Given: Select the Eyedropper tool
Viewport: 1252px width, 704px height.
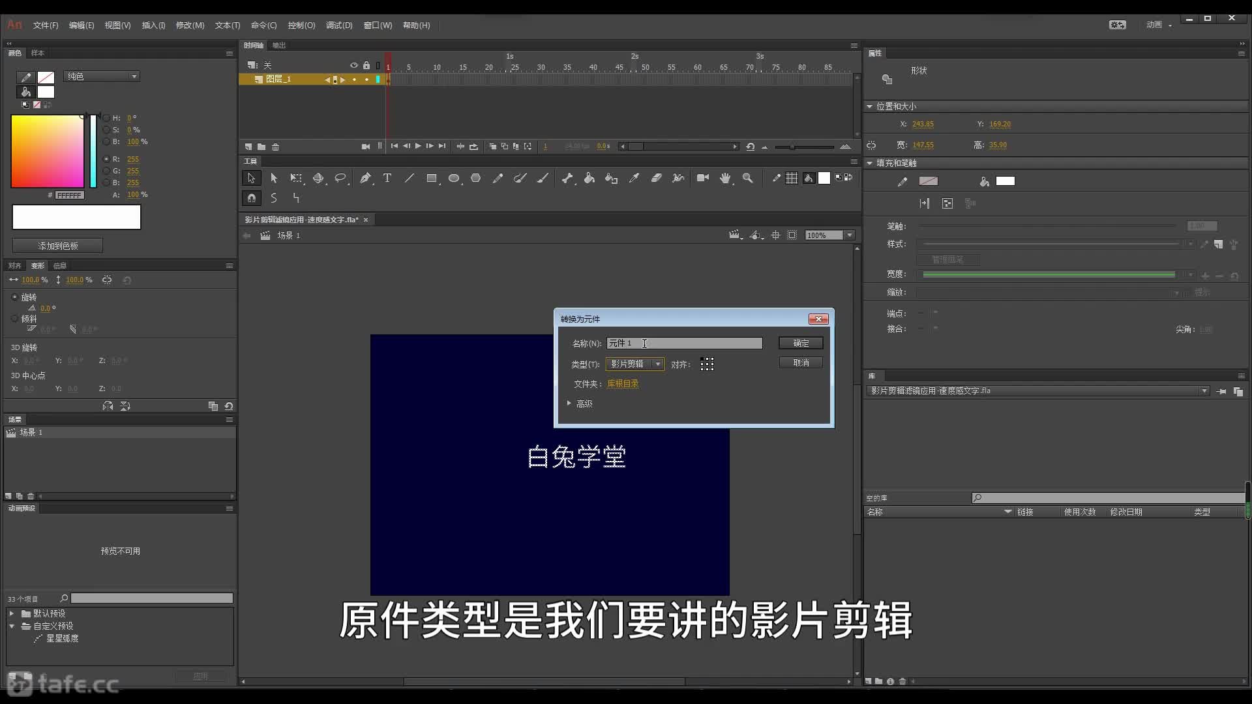Looking at the screenshot, I should (634, 178).
